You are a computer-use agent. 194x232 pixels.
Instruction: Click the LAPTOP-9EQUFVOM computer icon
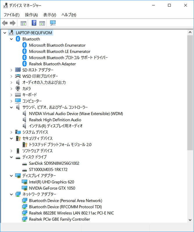pos(11,32)
